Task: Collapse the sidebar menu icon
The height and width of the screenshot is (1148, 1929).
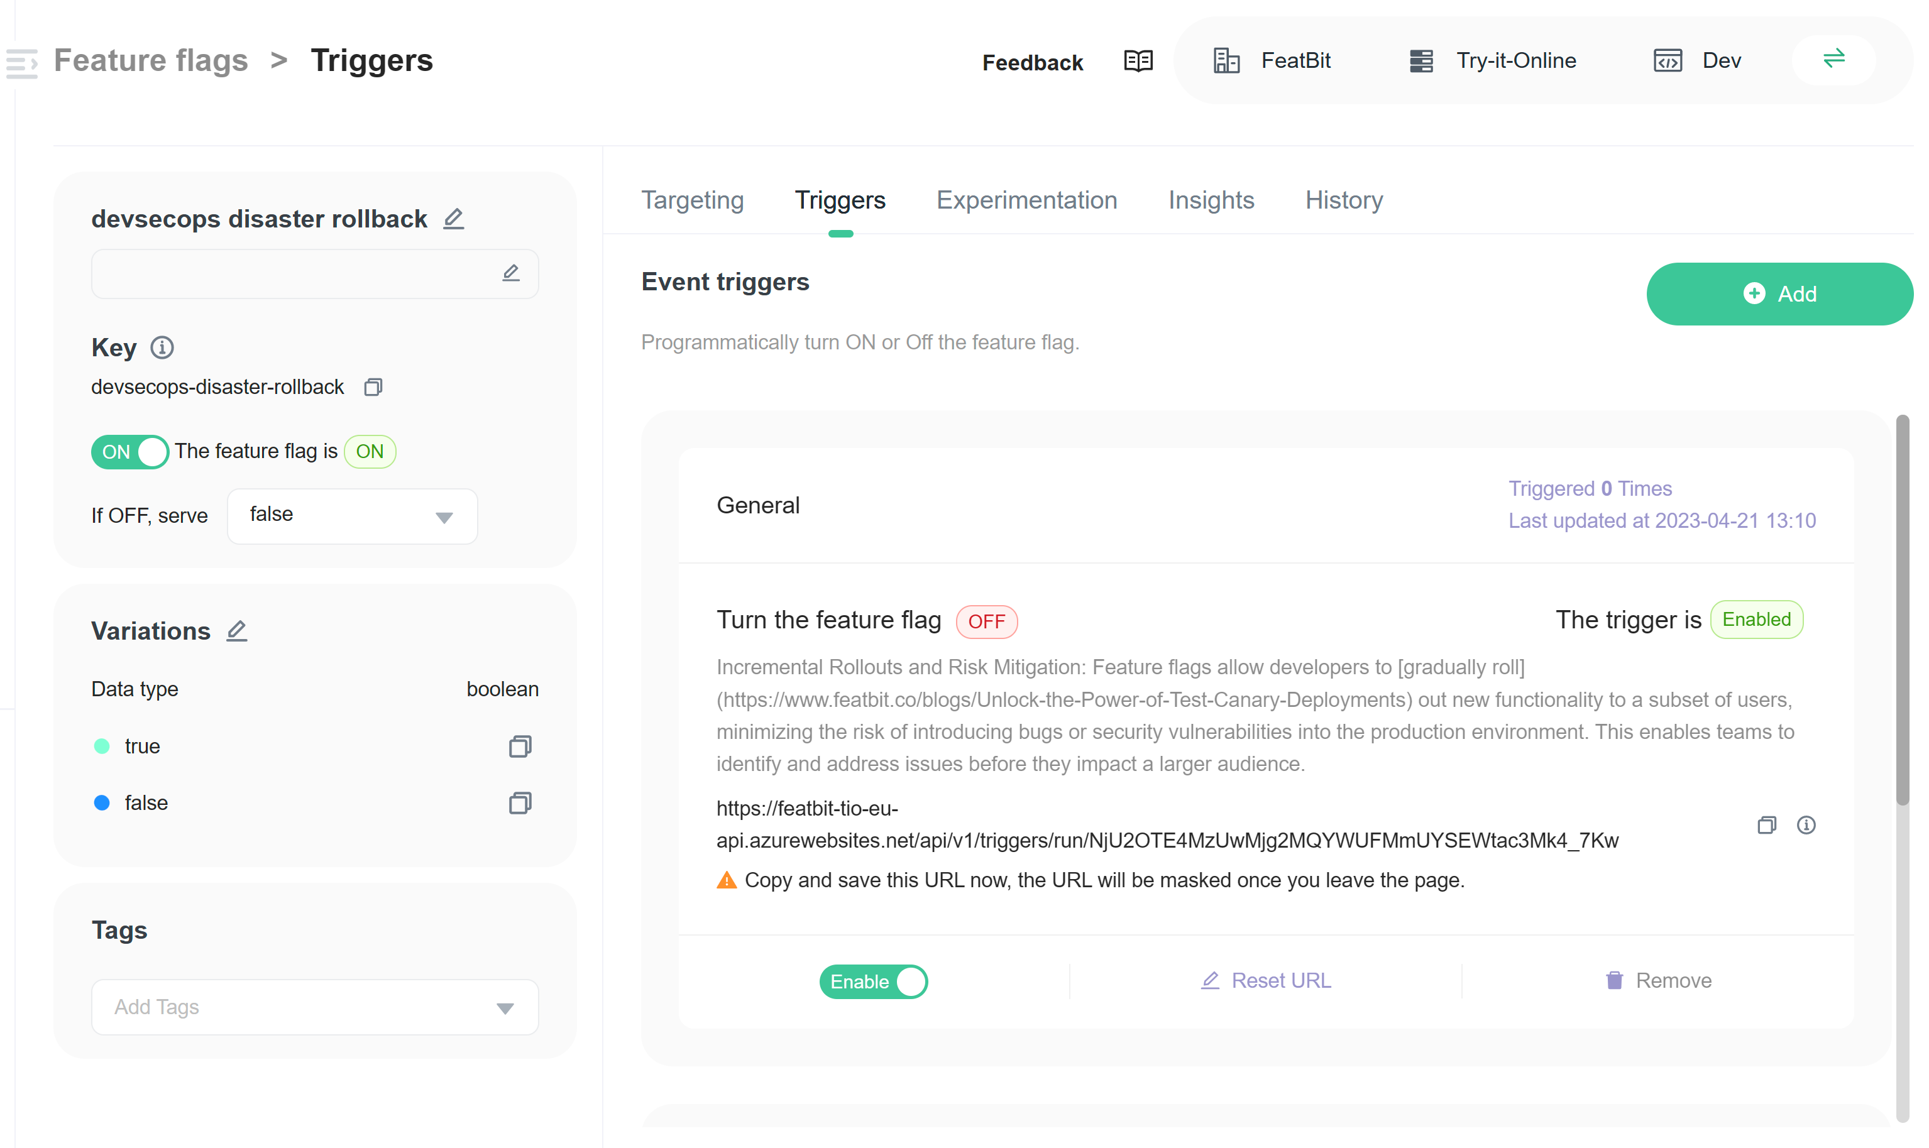Action: tap(21, 63)
